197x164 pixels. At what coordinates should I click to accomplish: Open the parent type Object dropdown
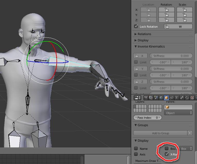point(178,113)
